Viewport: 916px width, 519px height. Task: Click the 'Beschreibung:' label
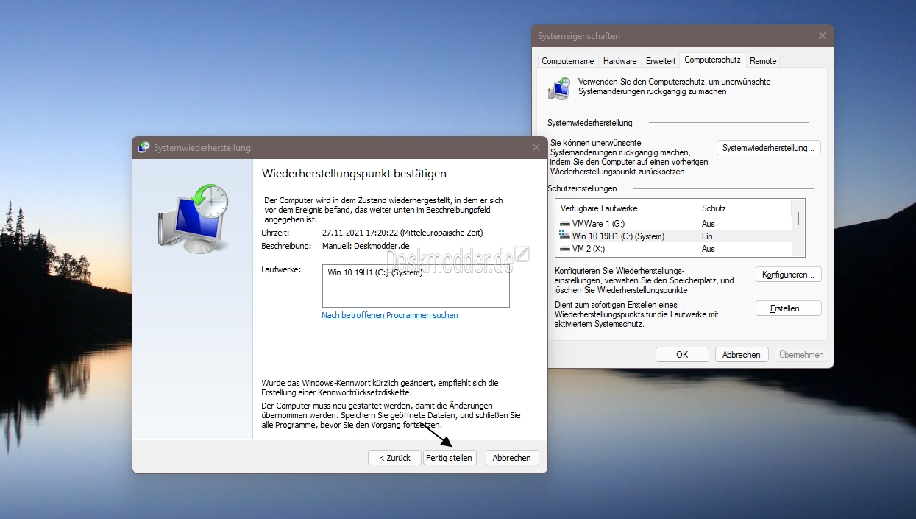pyautogui.click(x=287, y=246)
